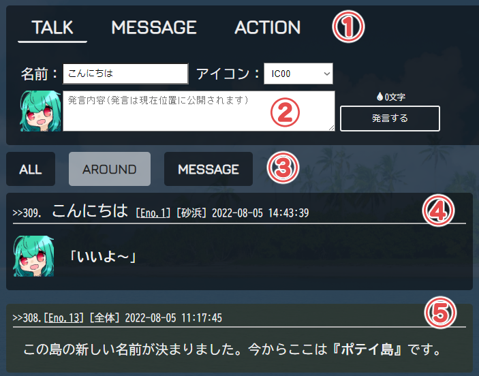Open the Eno. 1 profile link
The width and height of the screenshot is (479, 376).
(153, 213)
